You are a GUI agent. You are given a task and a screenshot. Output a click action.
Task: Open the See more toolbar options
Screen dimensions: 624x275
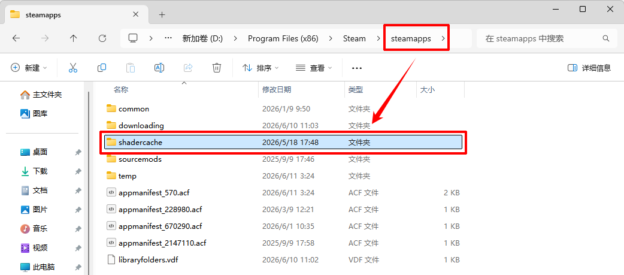(357, 68)
